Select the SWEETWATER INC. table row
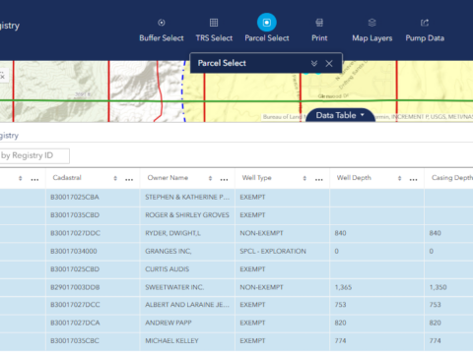 (x=236, y=287)
